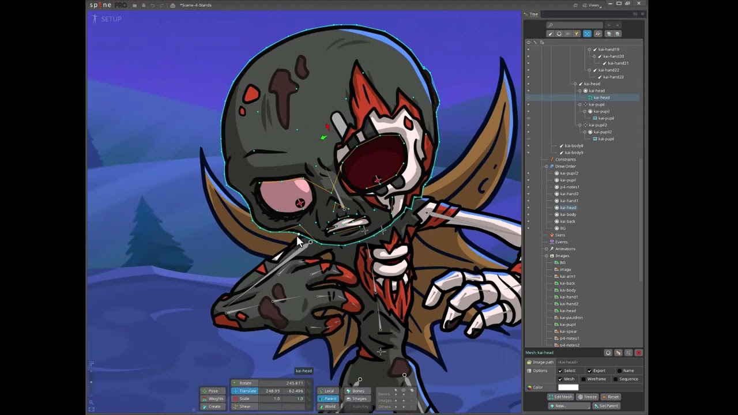Screen dimensions: 738x415
Task: Collapse the kai-head bone node
Action: pyautogui.click(x=575, y=84)
